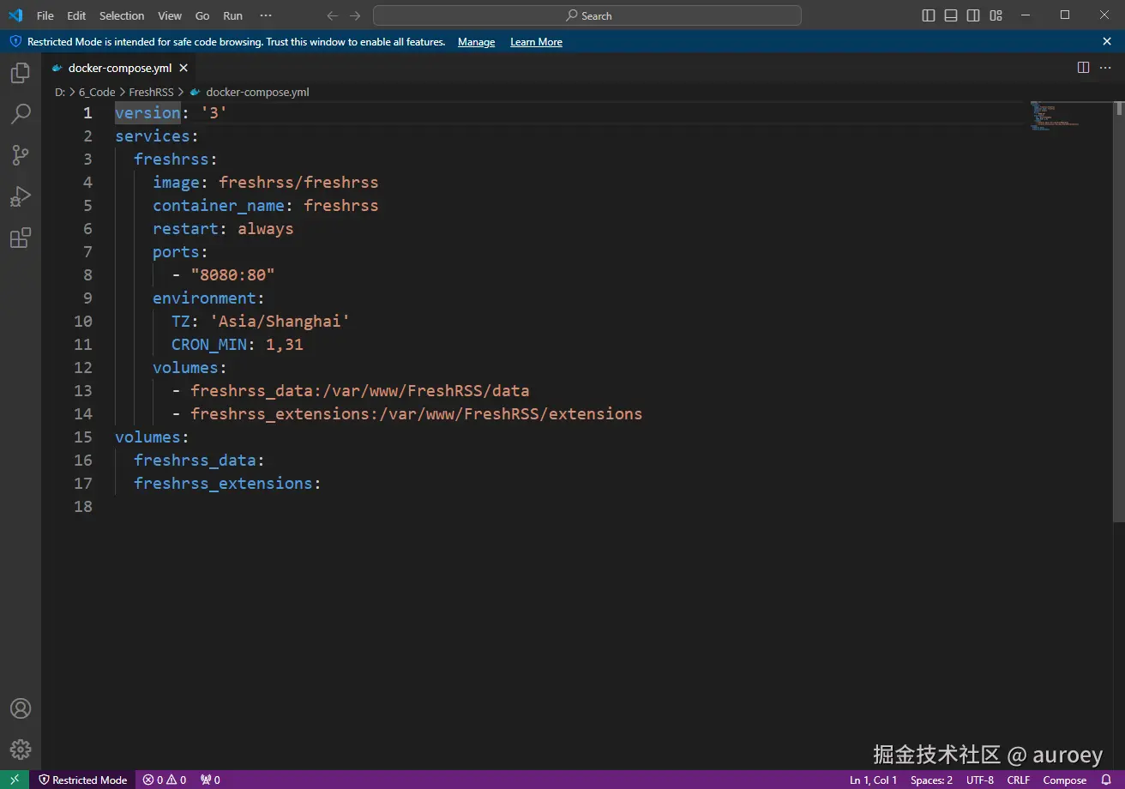Open the Source Control view
The image size is (1125, 789).
21,155
